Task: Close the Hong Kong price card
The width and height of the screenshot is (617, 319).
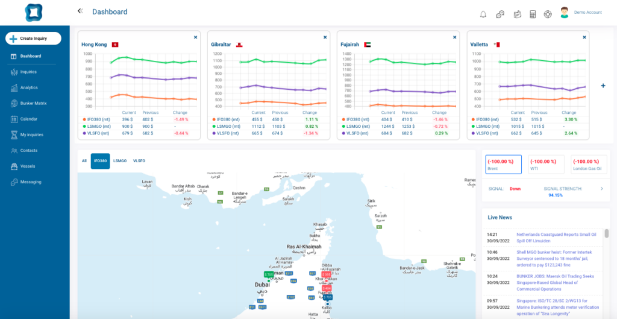Action: click(196, 37)
